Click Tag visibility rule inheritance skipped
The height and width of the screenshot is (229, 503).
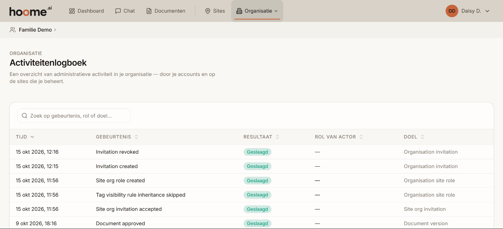click(141, 195)
